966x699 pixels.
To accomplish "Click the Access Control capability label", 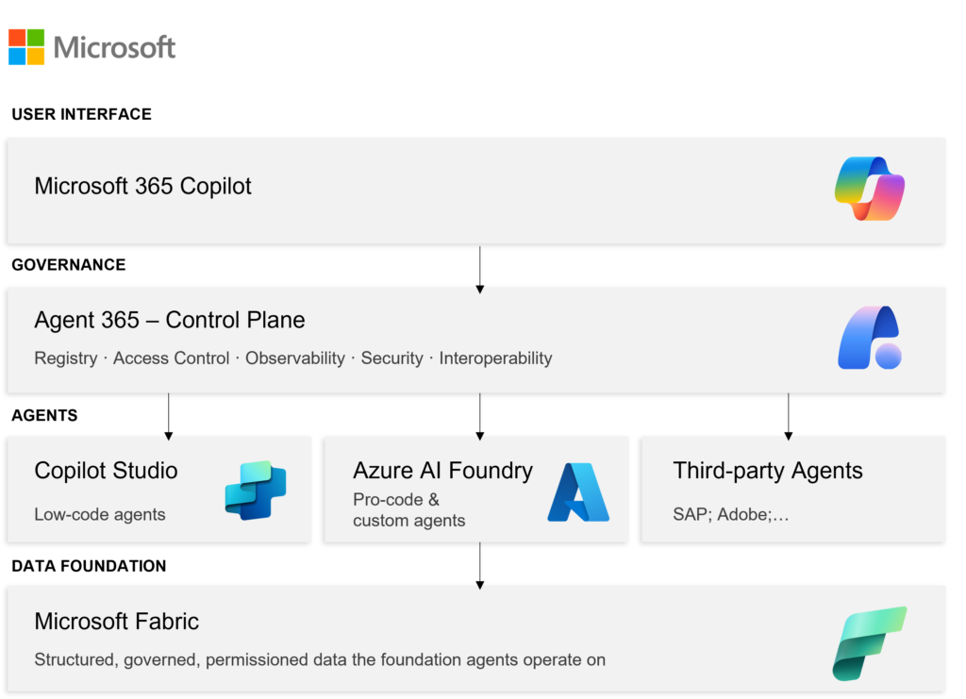I will (171, 358).
